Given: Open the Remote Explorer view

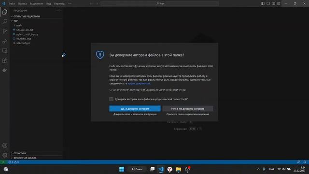Looking at the screenshot, I should (5, 51).
